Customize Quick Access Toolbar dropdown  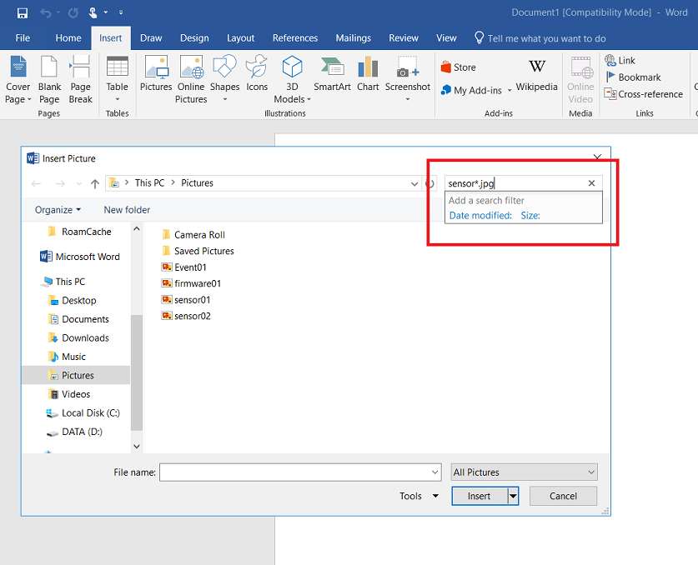coord(121,12)
